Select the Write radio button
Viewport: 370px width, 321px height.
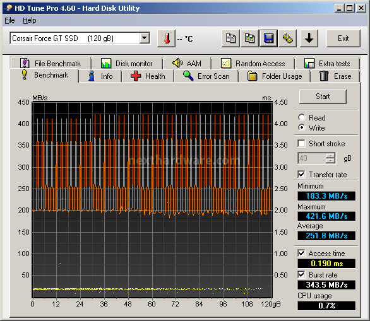click(x=302, y=127)
